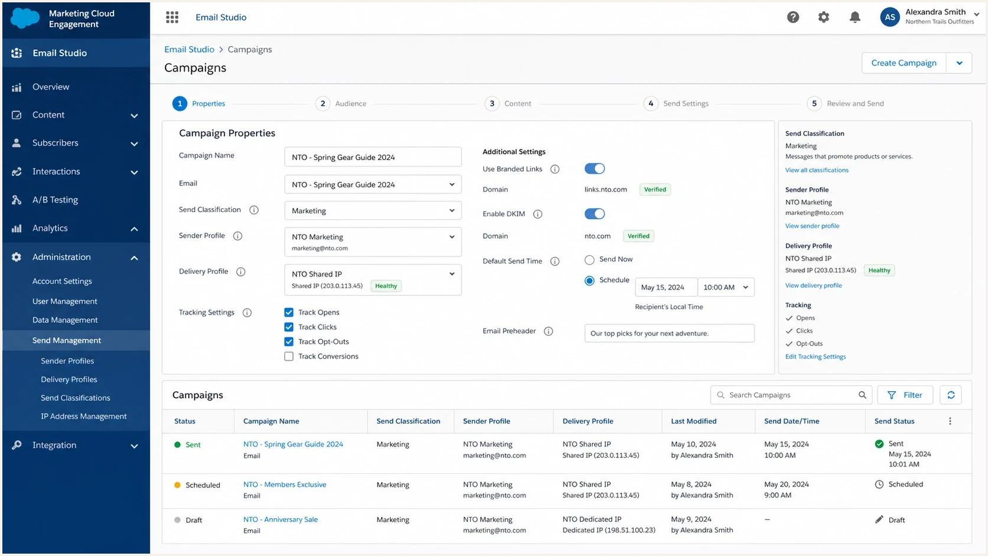Image resolution: width=988 pixels, height=556 pixels.
Task: Open NTO - Members Exclusive campaign
Action: (285, 485)
